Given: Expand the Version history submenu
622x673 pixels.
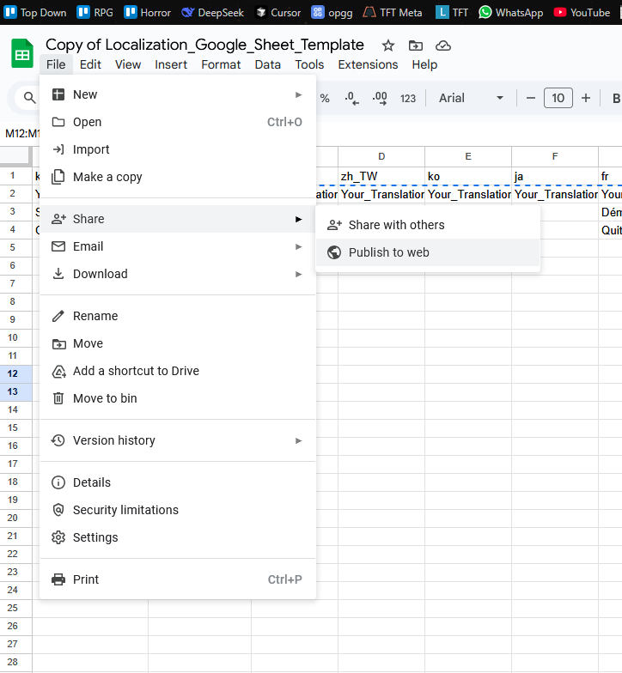Looking at the screenshot, I should tap(177, 440).
